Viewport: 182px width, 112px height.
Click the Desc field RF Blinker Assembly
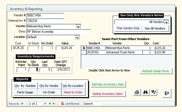click(x=59, y=32)
